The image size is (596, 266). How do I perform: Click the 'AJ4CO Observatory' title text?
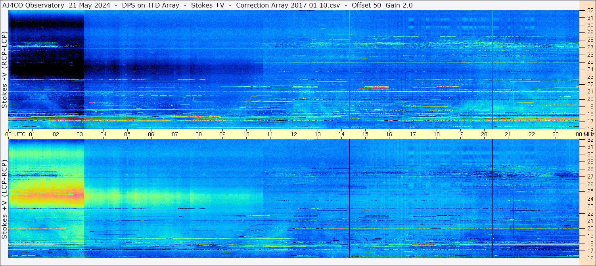coord(33,6)
